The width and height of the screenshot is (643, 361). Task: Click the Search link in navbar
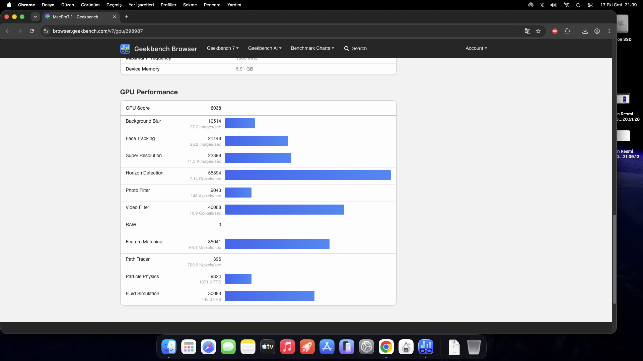pos(355,48)
